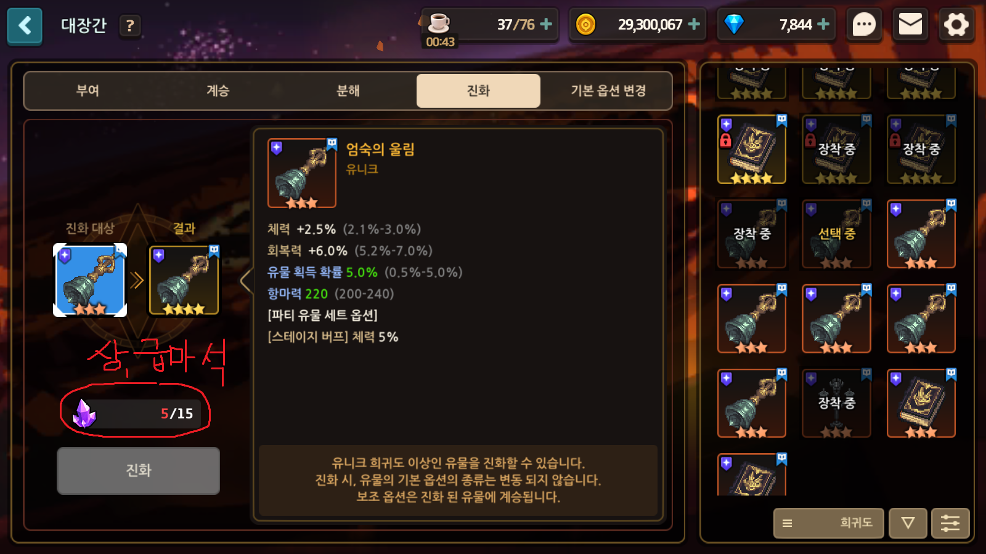The height and width of the screenshot is (554, 986).
Task: Toggle sort direction triangle button
Action: (908, 523)
